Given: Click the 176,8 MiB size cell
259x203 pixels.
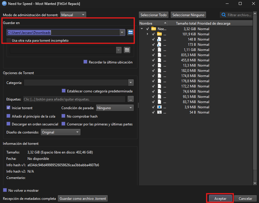Looking at the screenshot, I should tap(188, 81).
